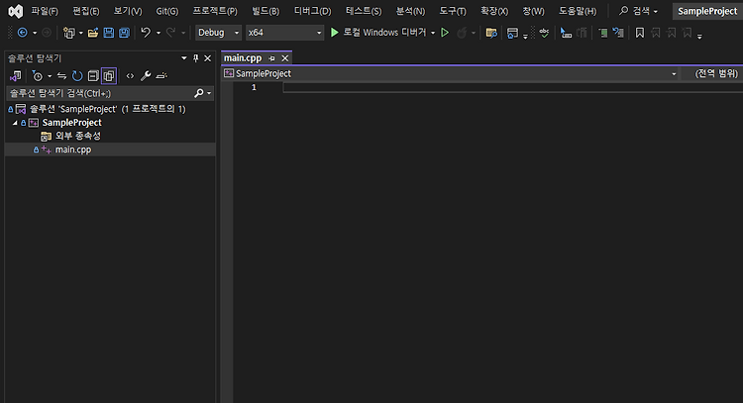This screenshot has width=743, height=403.
Task: Click the spell checker abc icon
Action: 544,33
